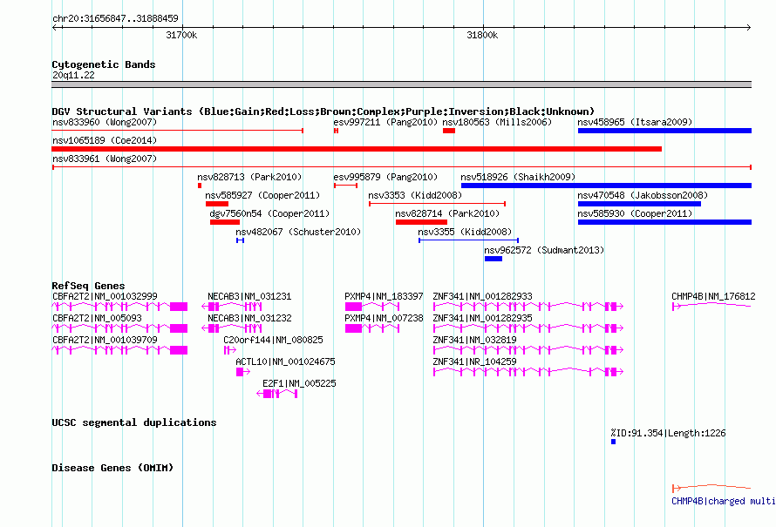776x527 pixels.
Task: Click the nsv458965 (Itsara2009) text label
Action: pyautogui.click(x=635, y=122)
